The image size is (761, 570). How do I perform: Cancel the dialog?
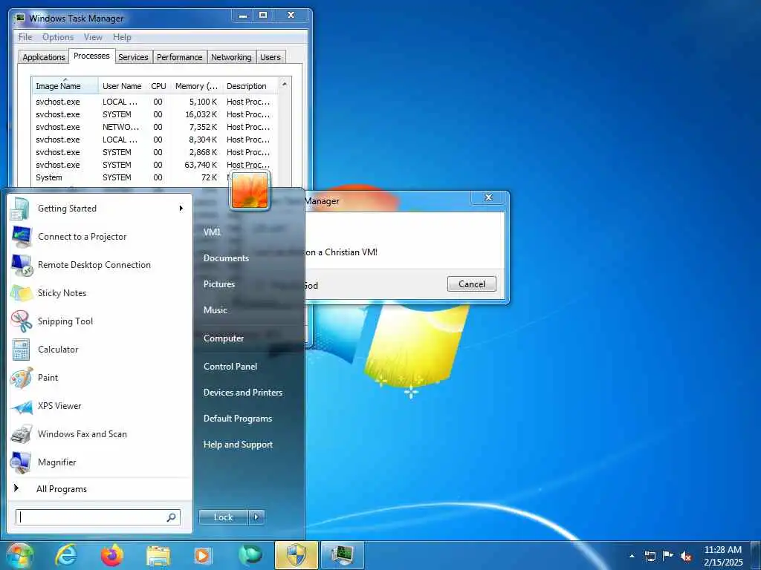[x=472, y=284]
